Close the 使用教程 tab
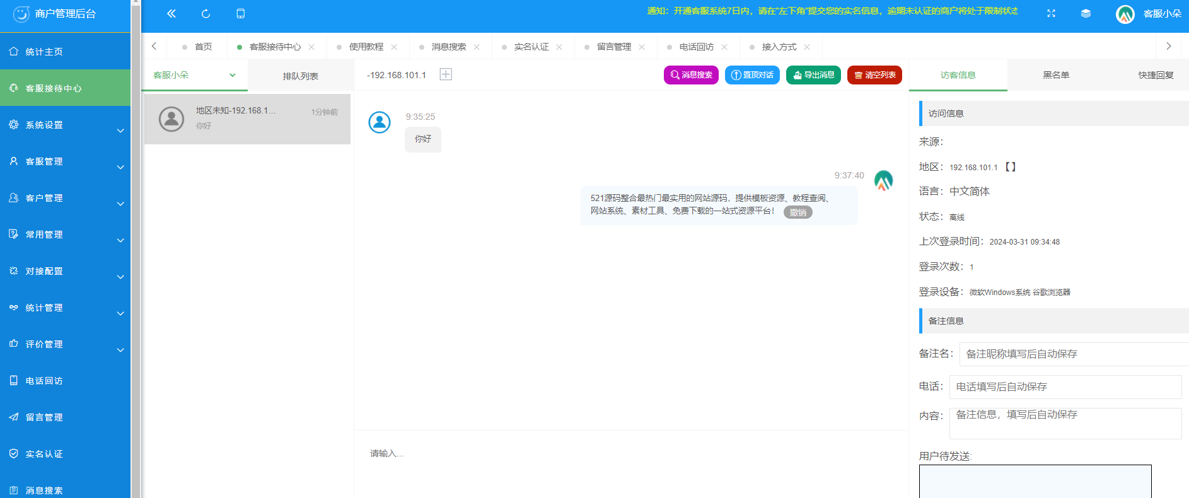The height and width of the screenshot is (498, 1189). 394,47
